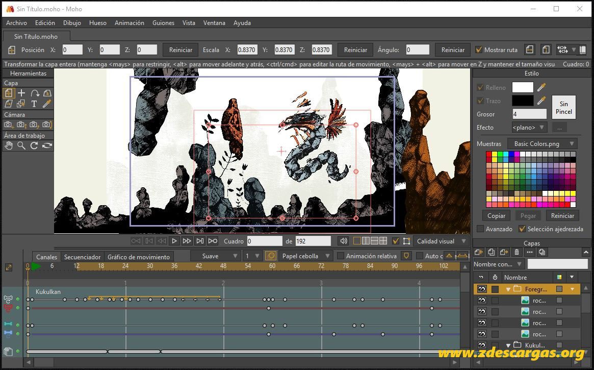
Task: Hide the Foregr... folder layer eye
Action: 481,289
